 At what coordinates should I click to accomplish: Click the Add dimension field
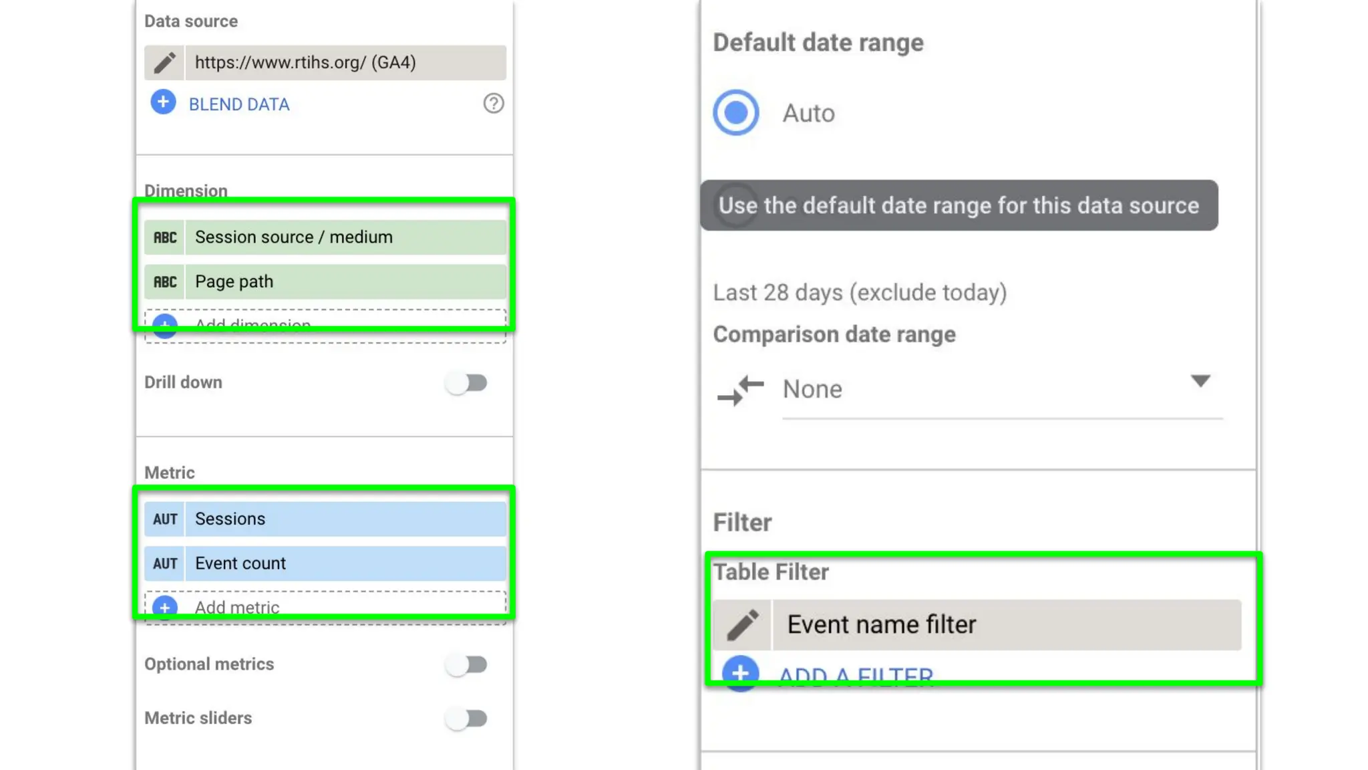[x=325, y=326]
